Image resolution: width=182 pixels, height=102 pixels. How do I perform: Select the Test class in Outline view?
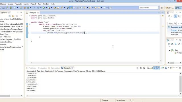coord(176,50)
